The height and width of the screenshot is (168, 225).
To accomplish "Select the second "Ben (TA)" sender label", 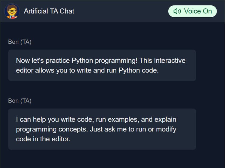I will [x=20, y=101].
